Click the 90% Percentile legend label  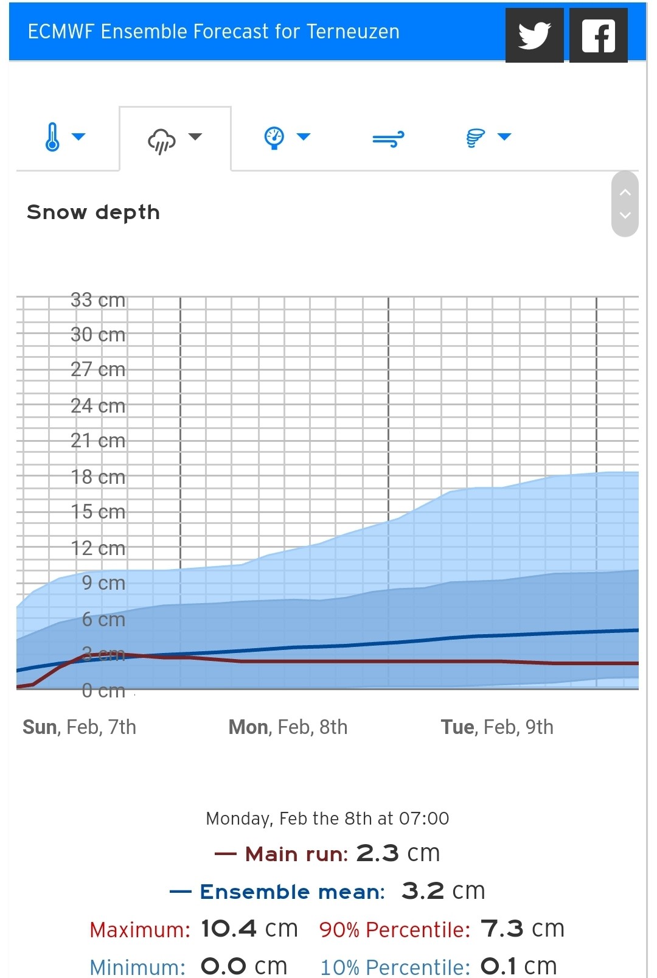395,929
